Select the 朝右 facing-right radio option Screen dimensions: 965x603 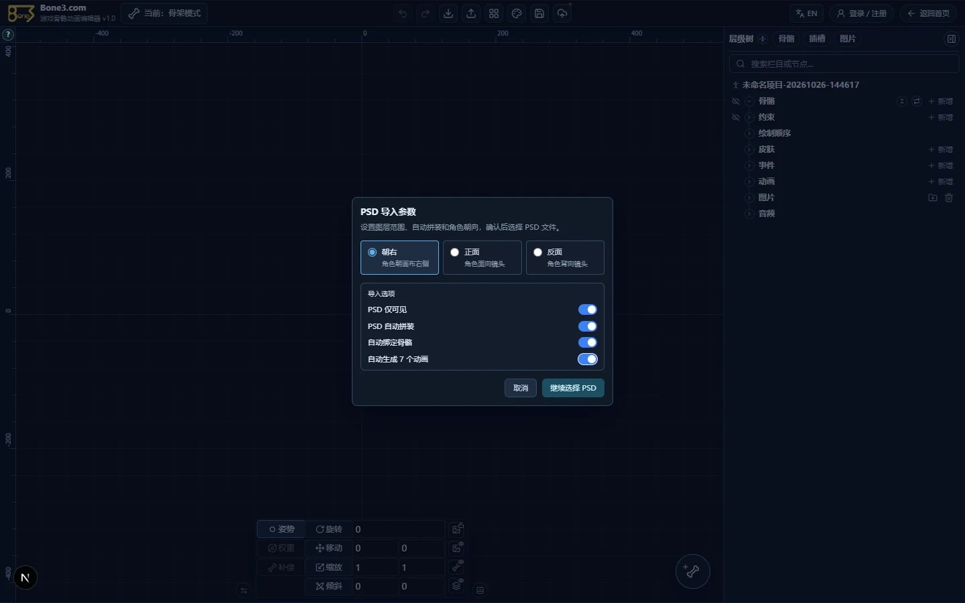point(399,258)
